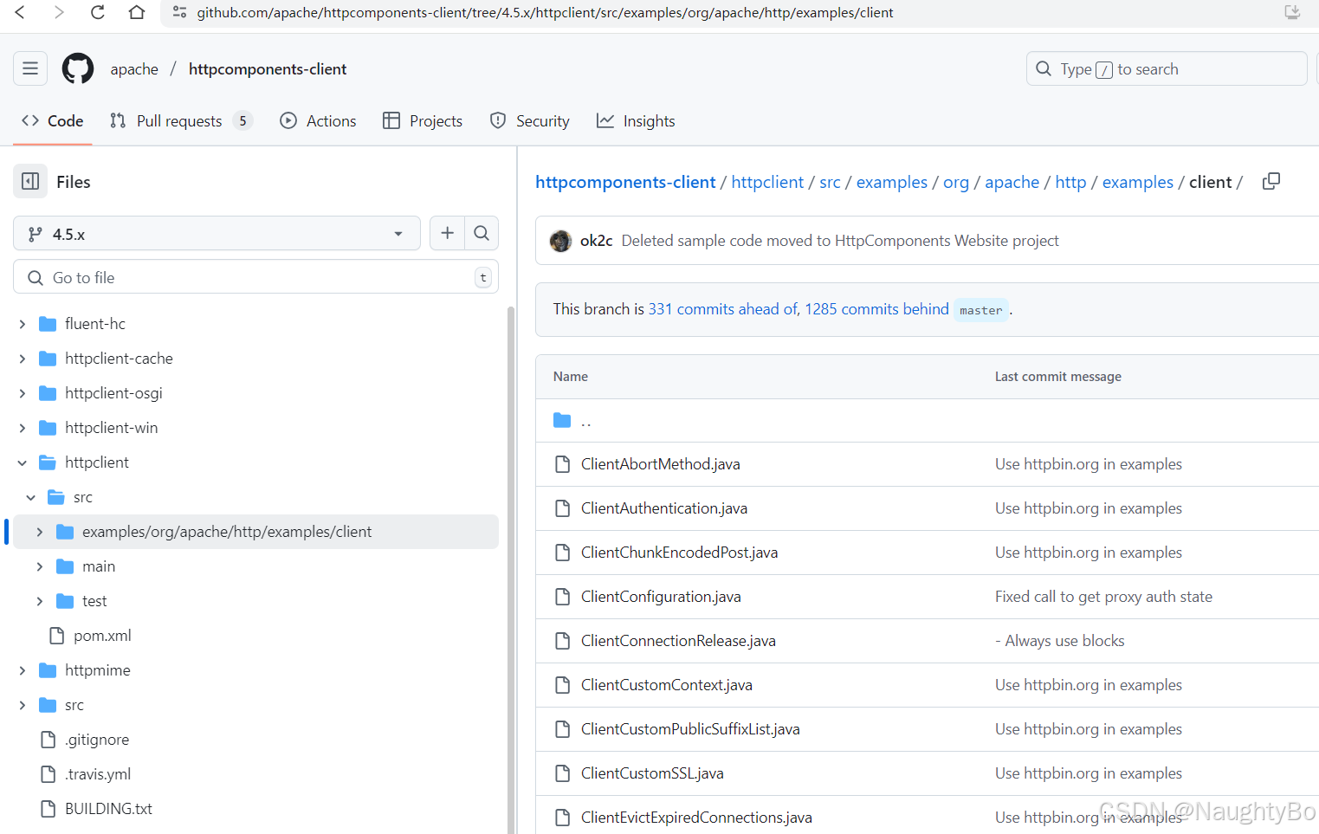Image resolution: width=1319 pixels, height=834 pixels.
Task: Follow the 331 commits ahead of link
Action: coord(723,309)
